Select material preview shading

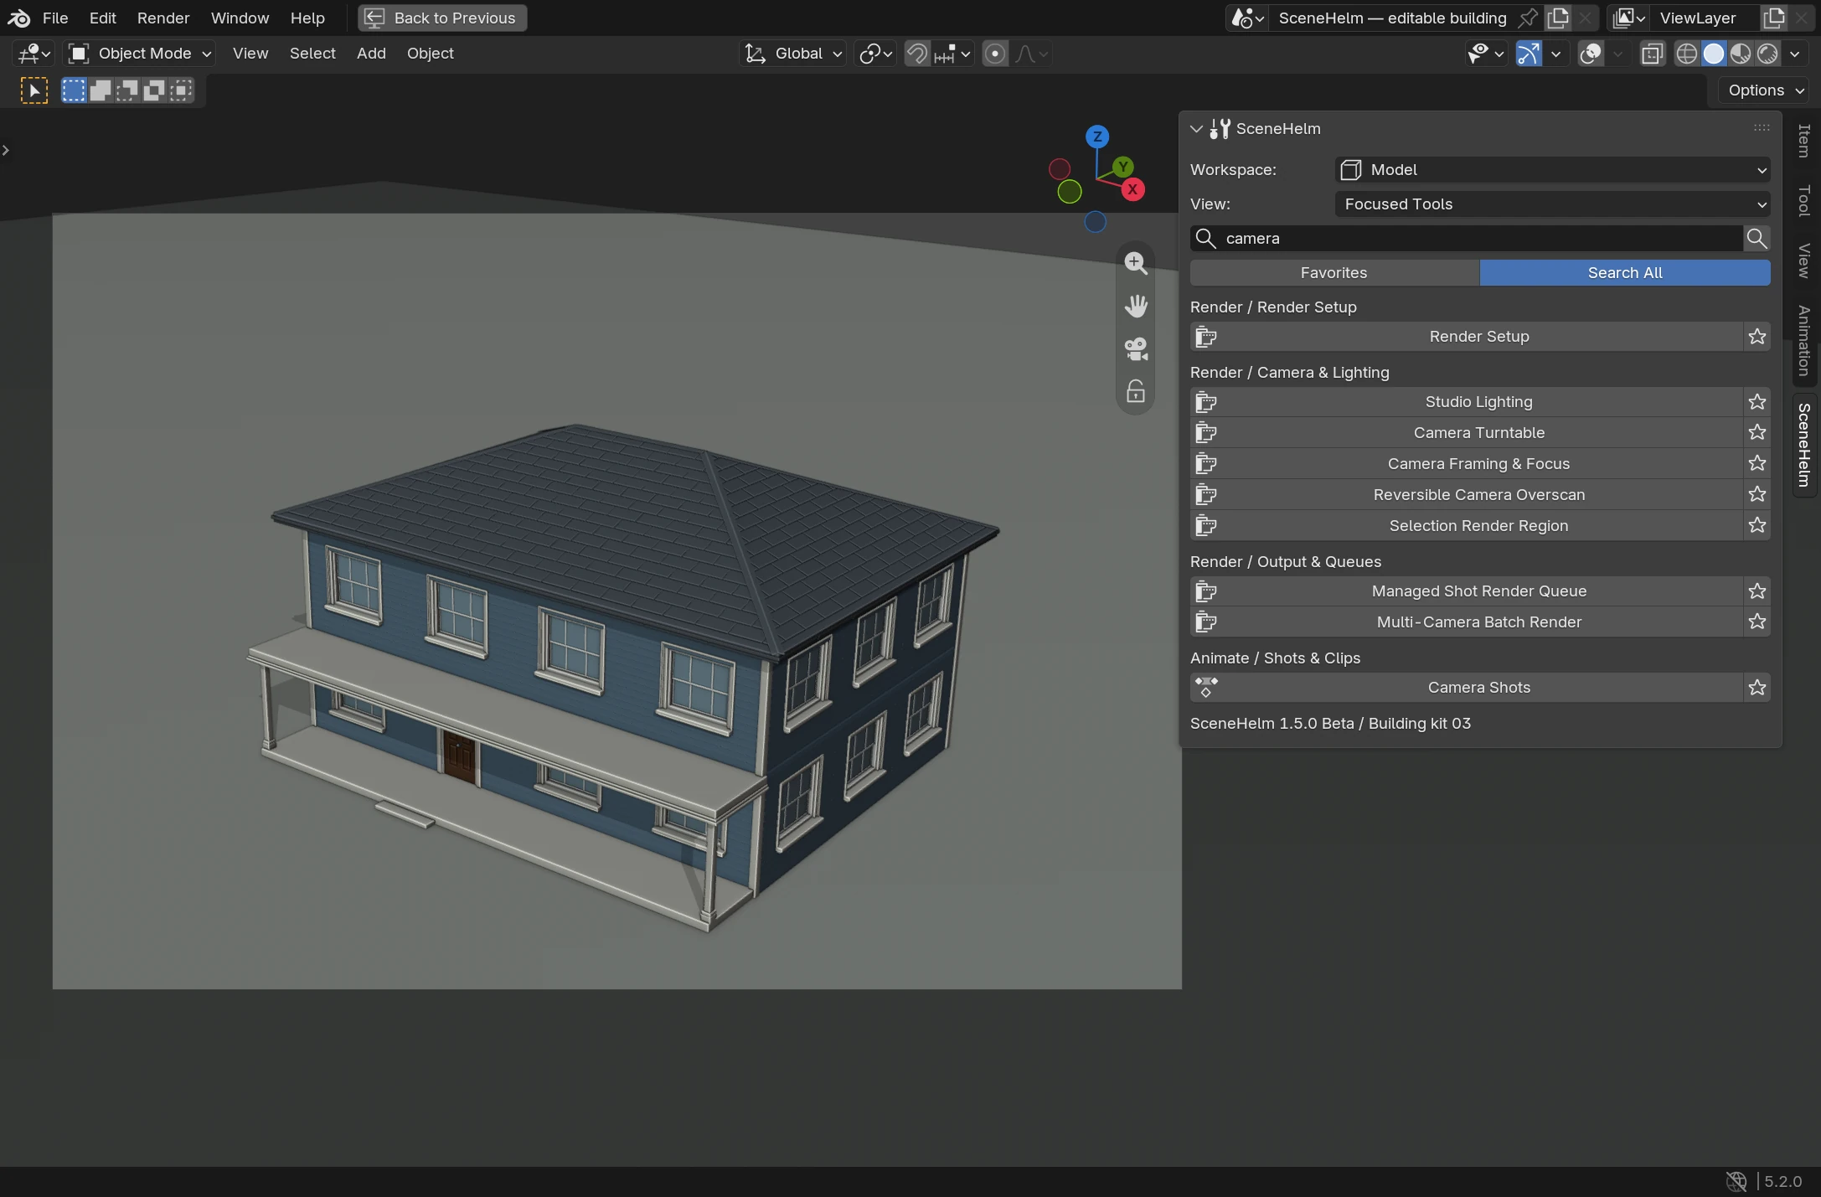[x=1741, y=54]
